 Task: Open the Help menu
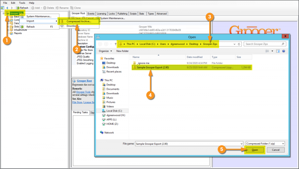point(31,3)
